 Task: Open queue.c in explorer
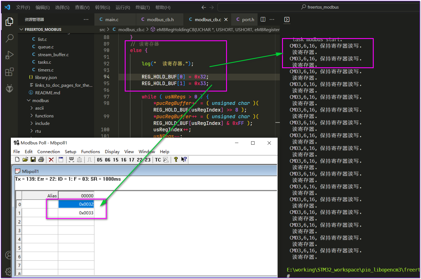(x=46, y=47)
